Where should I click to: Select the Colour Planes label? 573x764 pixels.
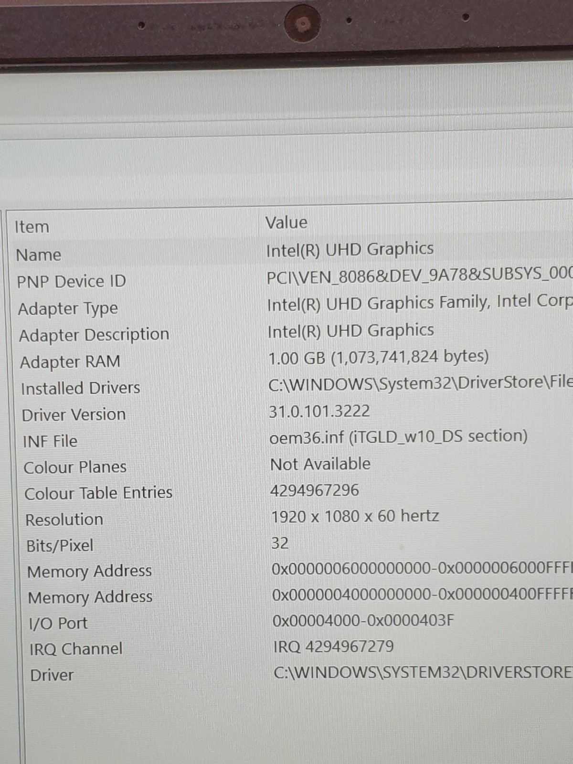75,467
